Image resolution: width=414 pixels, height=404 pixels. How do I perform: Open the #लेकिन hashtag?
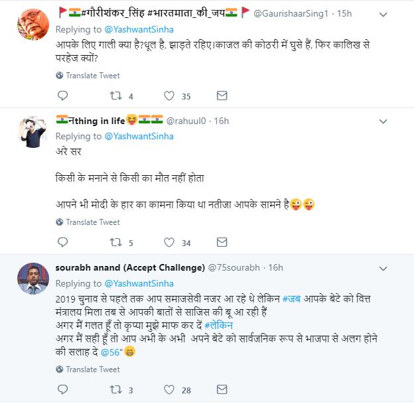pyautogui.click(x=221, y=326)
